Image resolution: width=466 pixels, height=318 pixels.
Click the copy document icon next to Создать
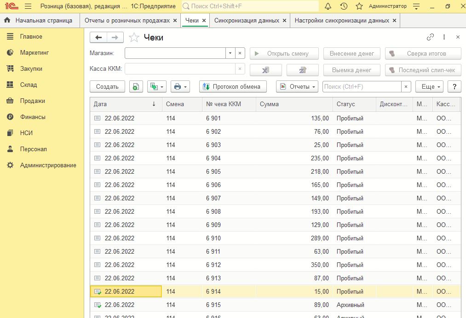(x=136, y=86)
